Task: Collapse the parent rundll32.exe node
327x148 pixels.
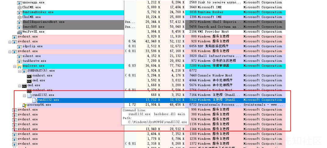Action: (24, 96)
